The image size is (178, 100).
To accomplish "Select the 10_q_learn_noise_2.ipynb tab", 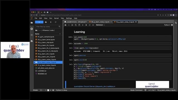I will [x=125, y=22].
